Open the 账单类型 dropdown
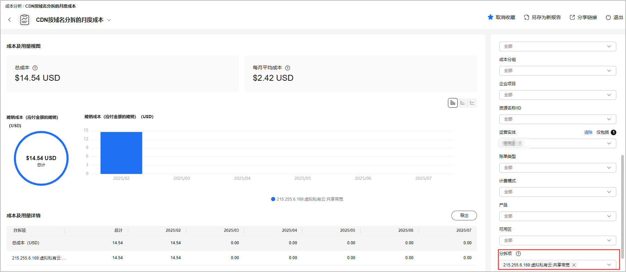Image resolution: width=626 pixels, height=272 pixels. pos(557,168)
